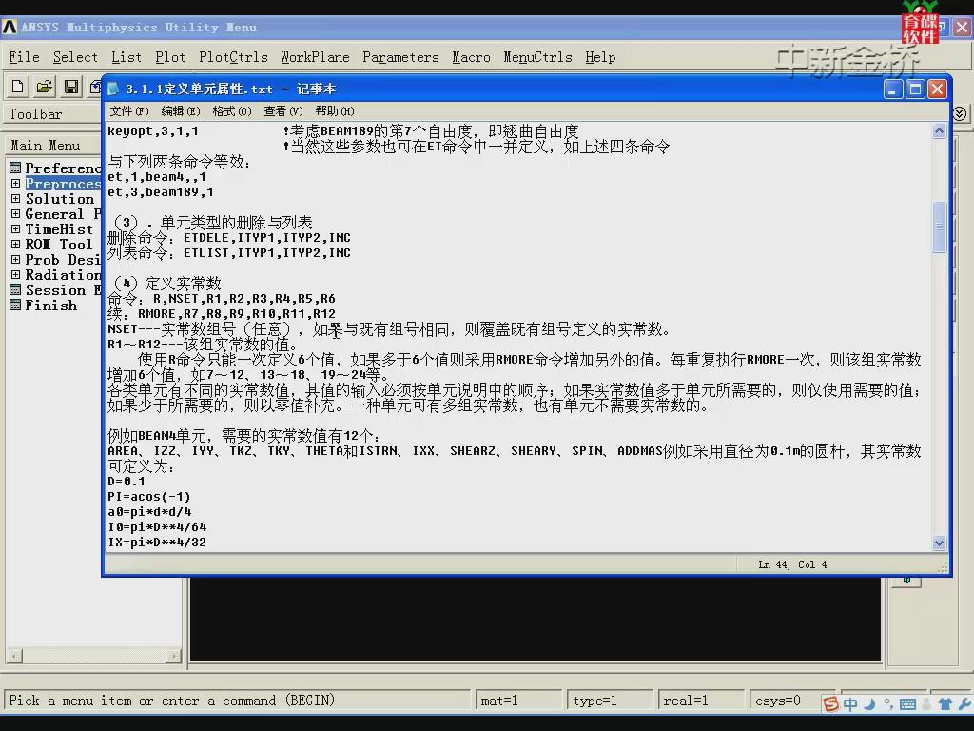974x731 pixels.
Task: Open Notepad's 帮助(H) menu
Action: pos(334,111)
